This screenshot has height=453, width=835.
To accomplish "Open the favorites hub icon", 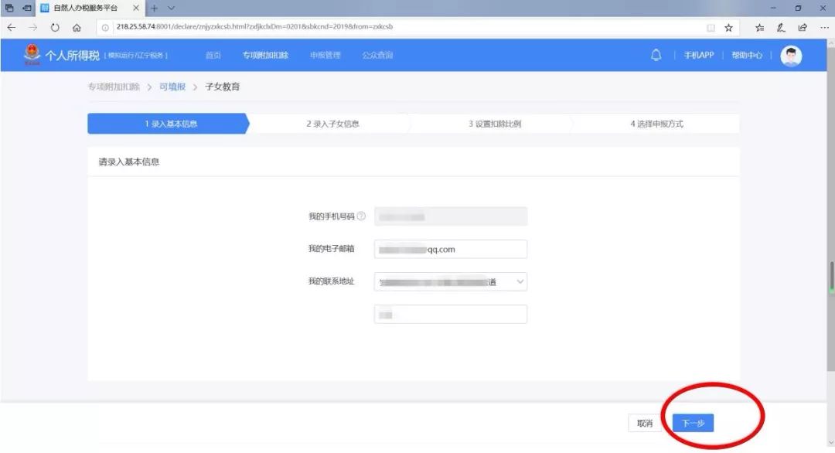I will (759, 28).
